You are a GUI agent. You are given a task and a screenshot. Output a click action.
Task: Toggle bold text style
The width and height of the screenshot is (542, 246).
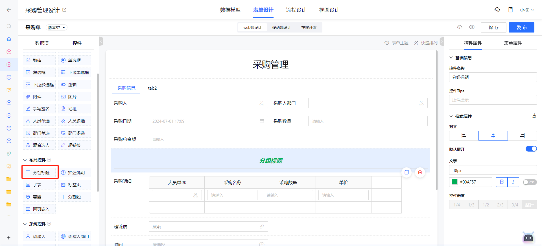(x=502, y=182)
